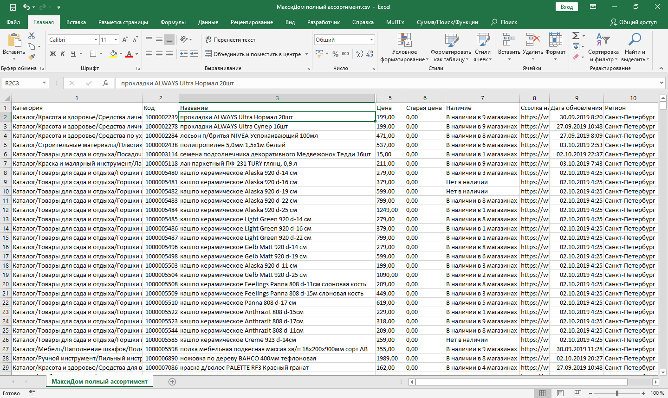Switch to the Рецензирование tab
This screenshot has width=668, height=398.
point(252,22)
